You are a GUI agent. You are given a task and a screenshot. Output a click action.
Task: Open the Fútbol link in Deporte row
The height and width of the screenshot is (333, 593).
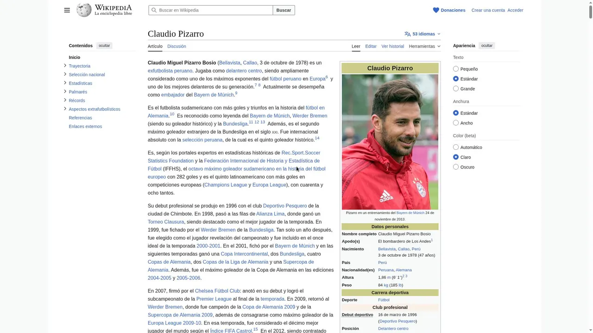[x=384, y=300]
